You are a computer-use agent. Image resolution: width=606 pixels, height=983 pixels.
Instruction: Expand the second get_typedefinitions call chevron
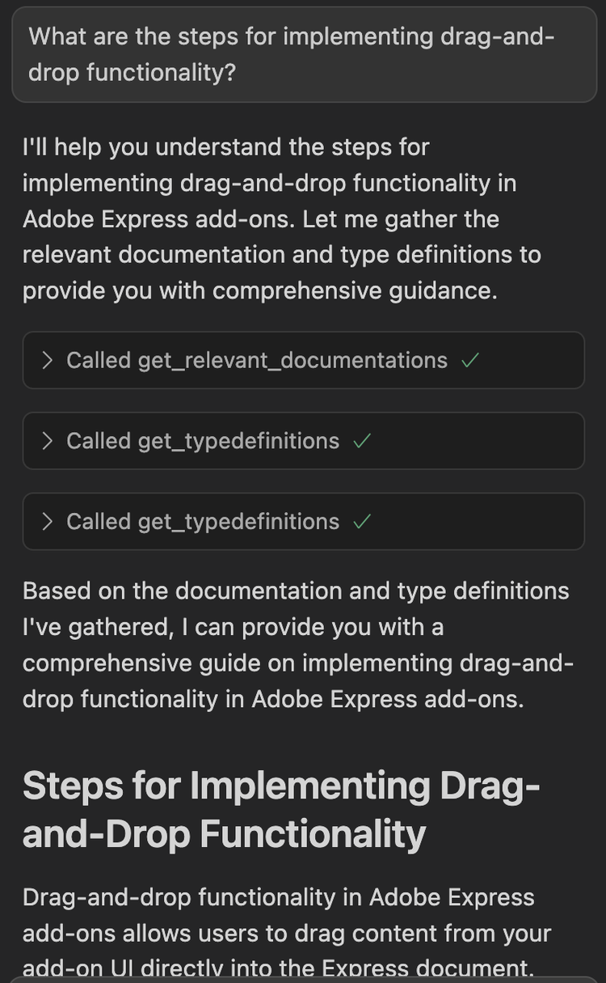pyautogui.click(x=48, y=522)
